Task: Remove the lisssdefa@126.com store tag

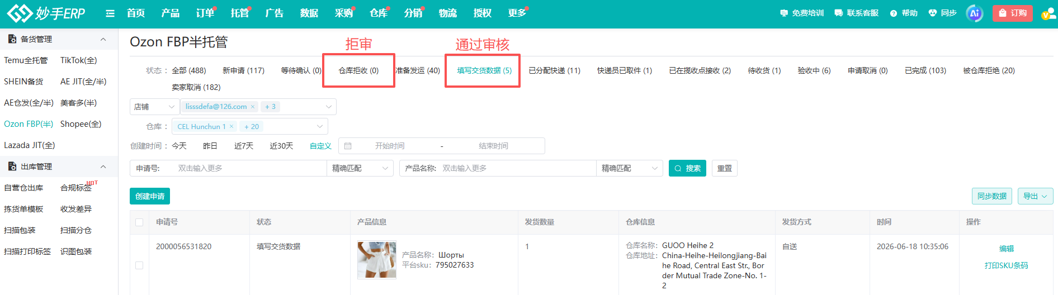Action: [x=253, y=107]
